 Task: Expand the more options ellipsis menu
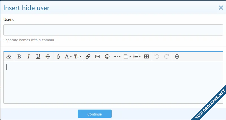[117, 56]
